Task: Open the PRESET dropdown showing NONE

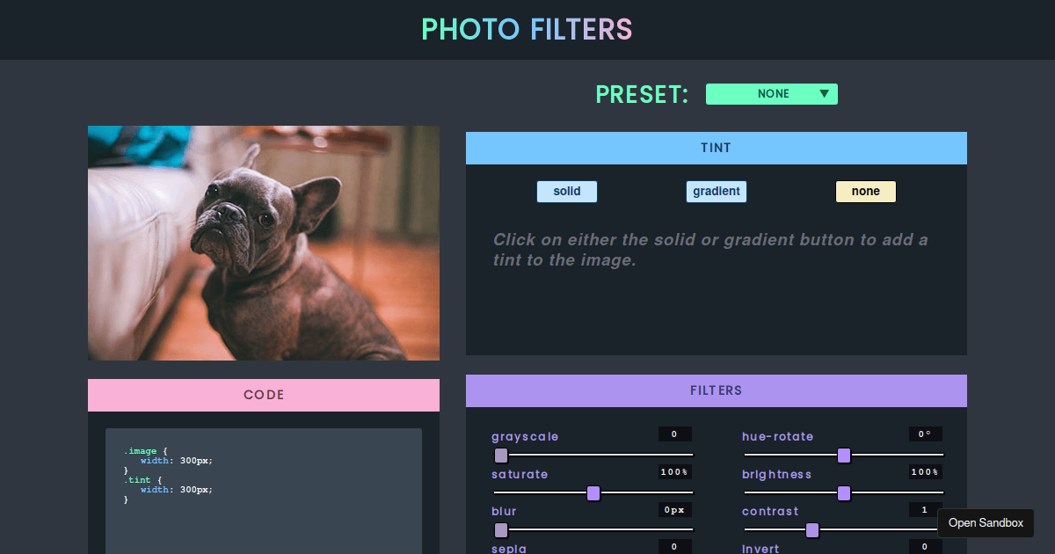Action: [x=772, y=94]
